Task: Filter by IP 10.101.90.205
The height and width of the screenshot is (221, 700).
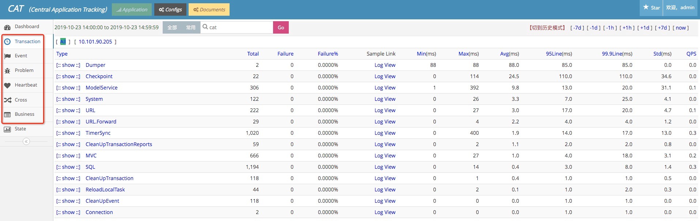Action: 95,42
